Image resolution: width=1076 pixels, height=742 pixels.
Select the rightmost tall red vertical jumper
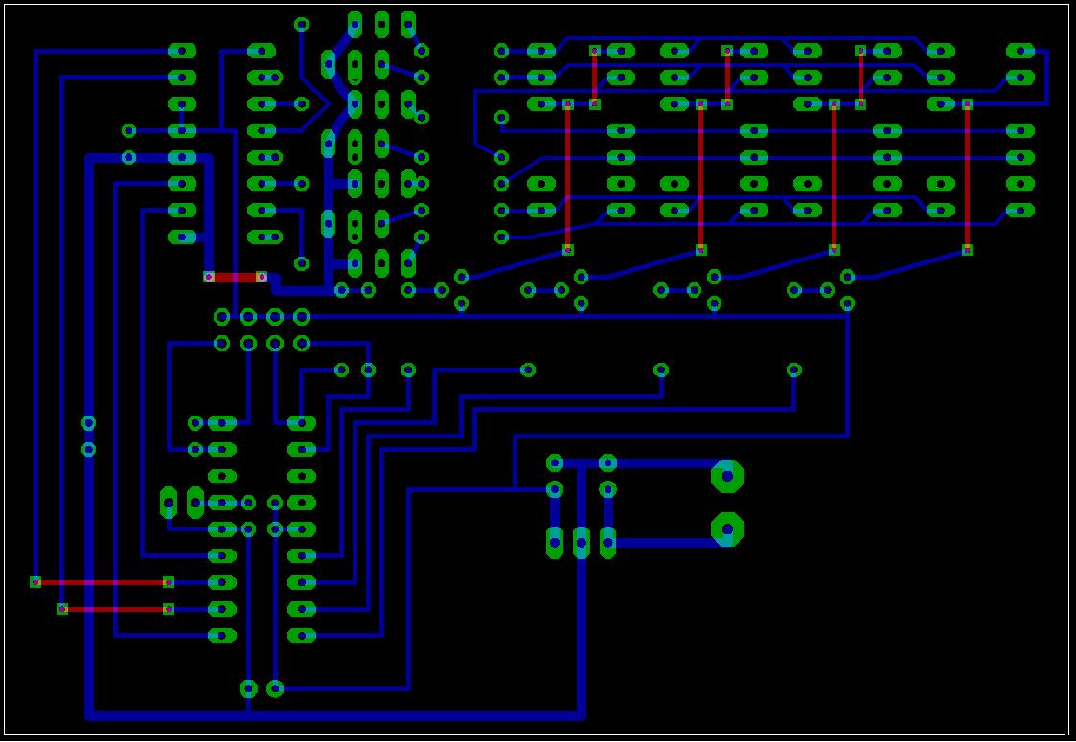click(x=967, y=177)
